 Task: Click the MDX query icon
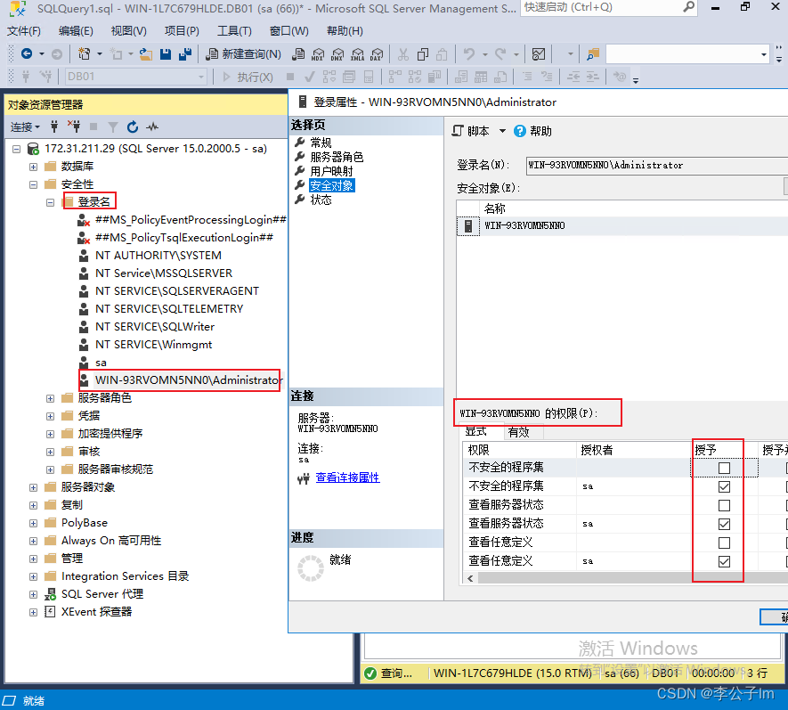pos(318,53)
